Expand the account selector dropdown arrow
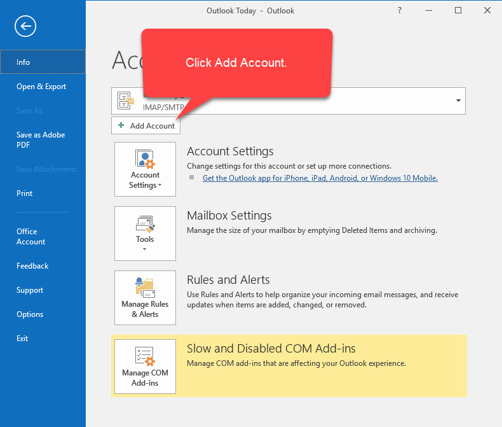The height and width of the screenshot is (427, 502). click(x=458, y=101)
